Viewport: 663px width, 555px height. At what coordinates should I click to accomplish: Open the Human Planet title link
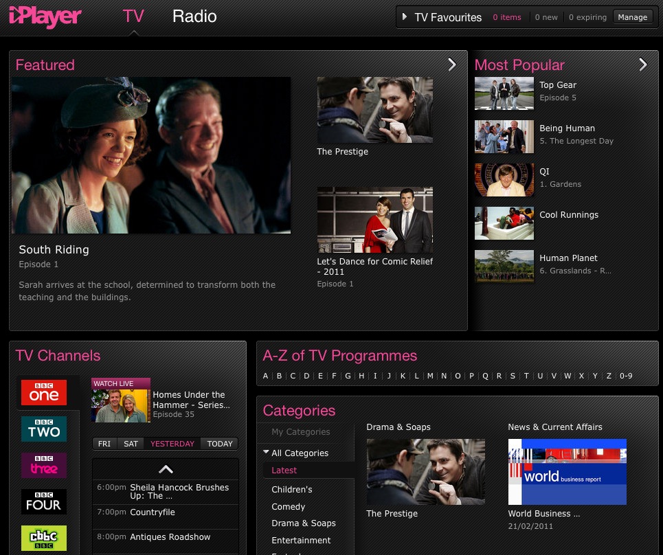tap(568, 258)
